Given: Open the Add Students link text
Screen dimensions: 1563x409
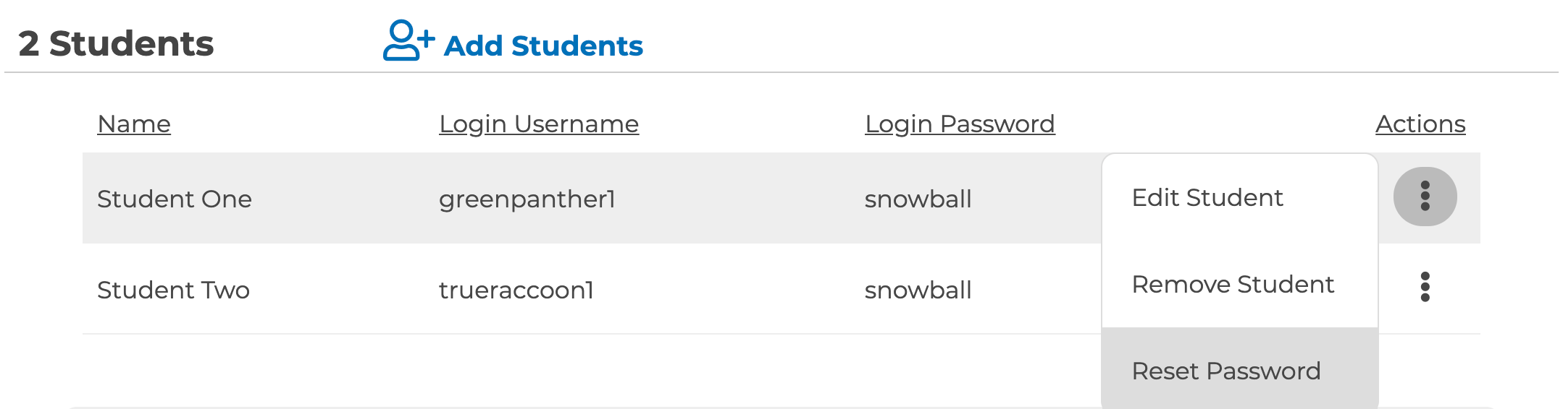Looking at the screenshot, I should pos(542,46).
